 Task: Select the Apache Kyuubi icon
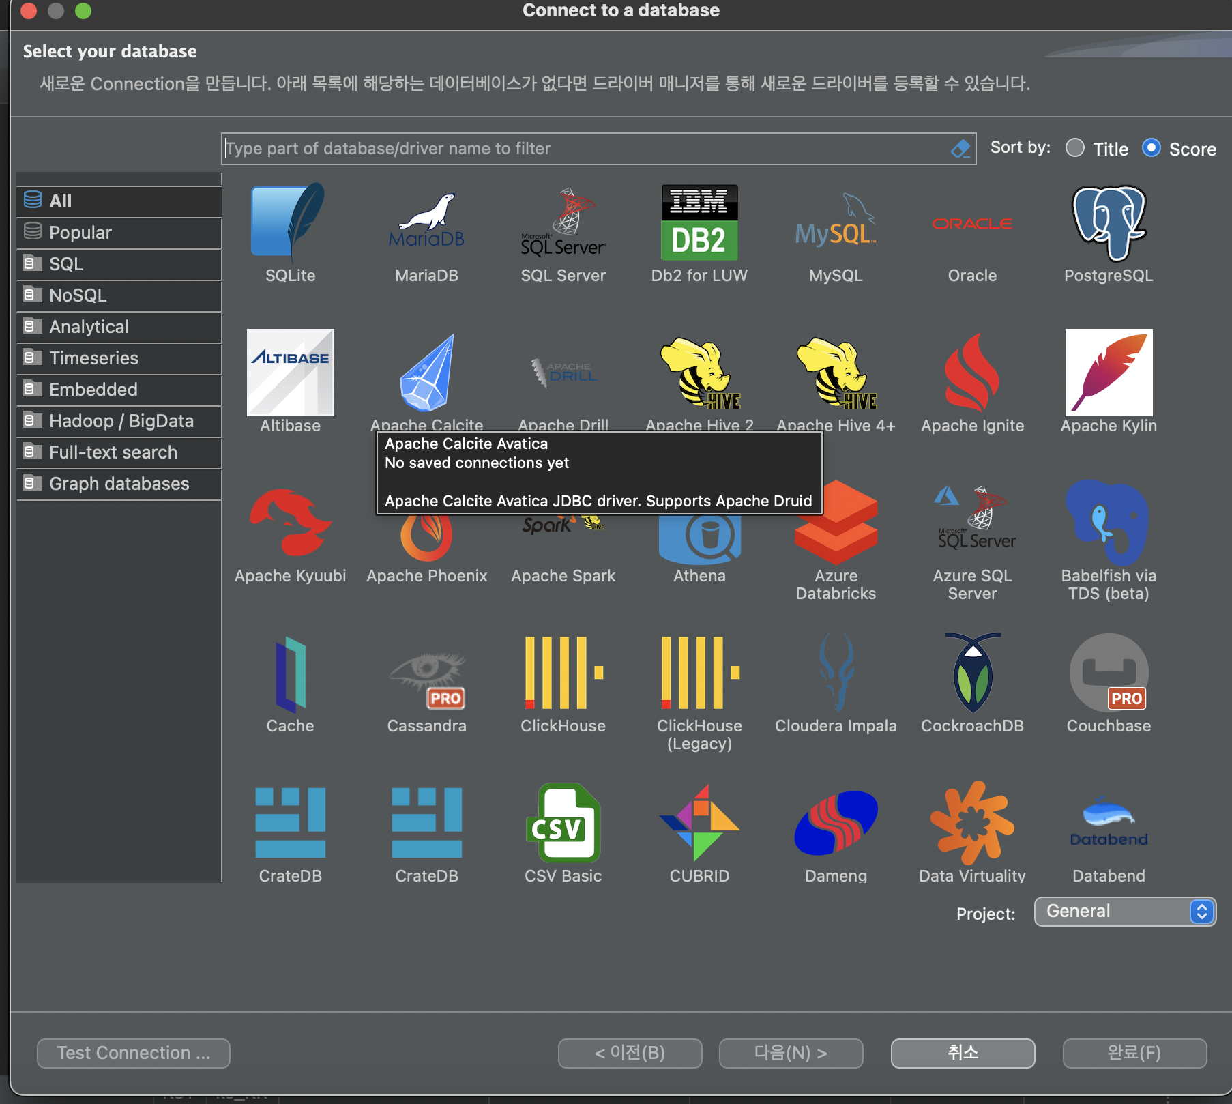pos(290,523)
